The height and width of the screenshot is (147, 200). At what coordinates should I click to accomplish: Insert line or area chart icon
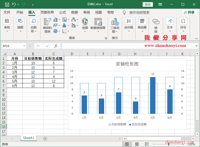coord(55,25)
